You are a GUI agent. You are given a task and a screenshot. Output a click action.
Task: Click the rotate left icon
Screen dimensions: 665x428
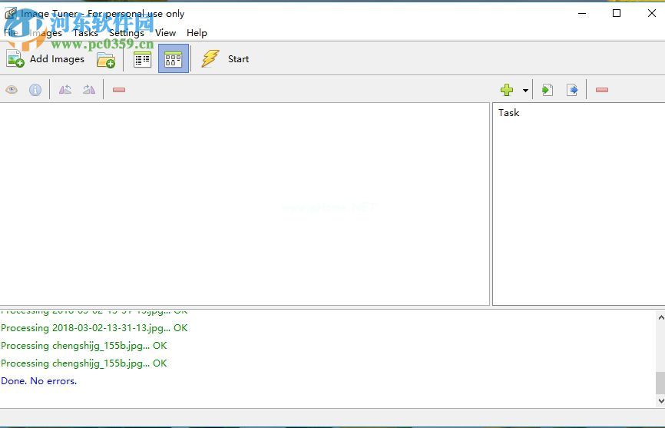pyautogui.click(x=65, y=90)
